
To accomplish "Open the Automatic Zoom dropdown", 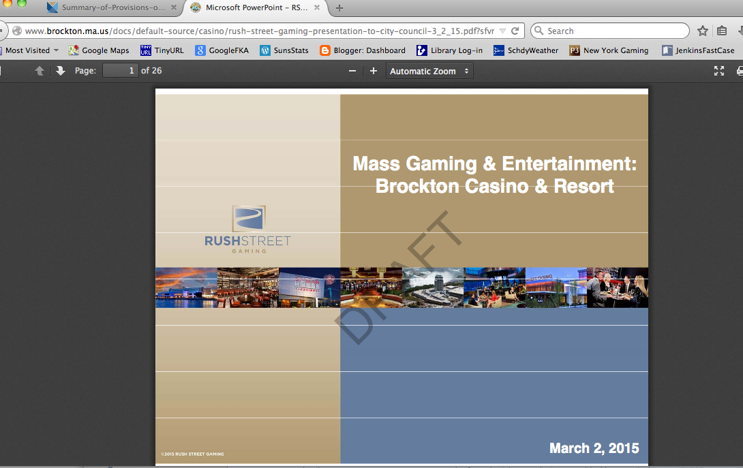I will (x=429, y=71).
